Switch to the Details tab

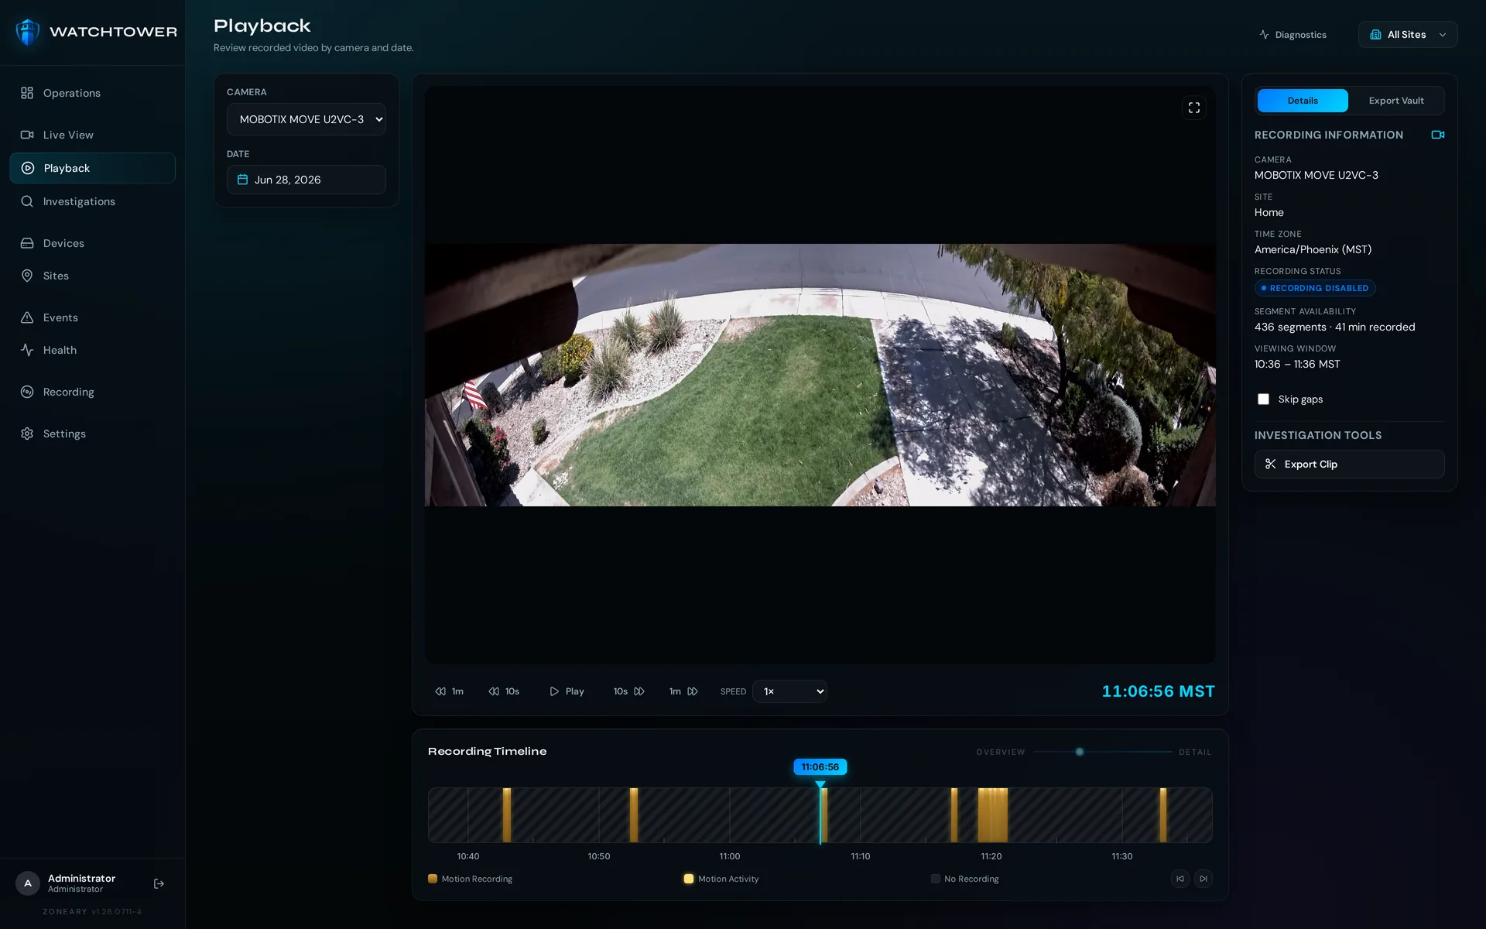coord(1303,101)
